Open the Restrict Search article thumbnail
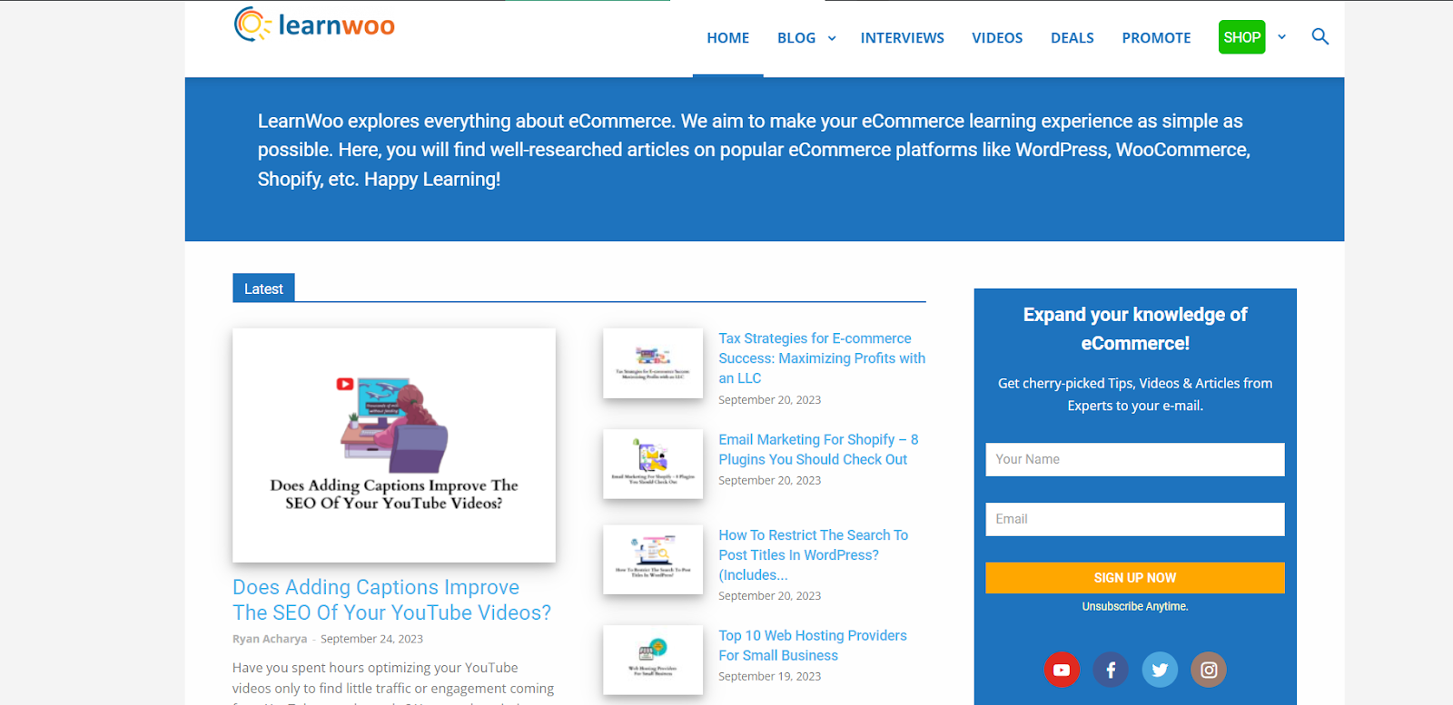The width and height of the screenshot is (1453, 705). click(653, 560)
